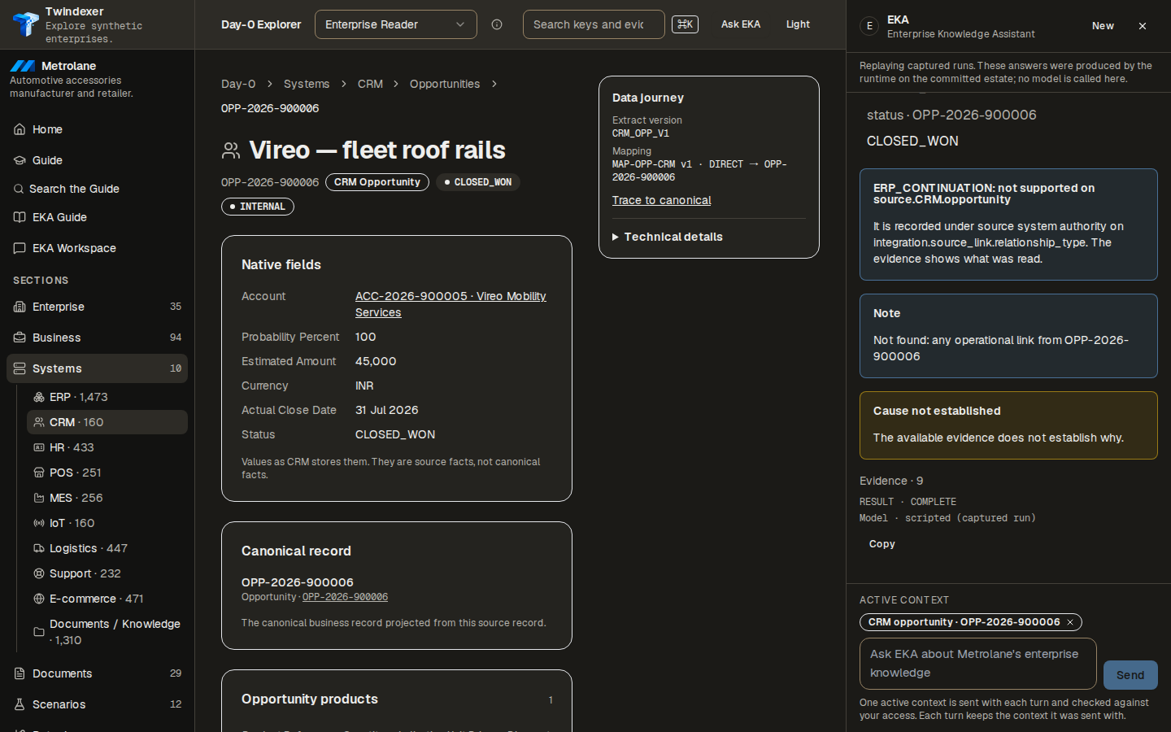
Task: Go to Day-0 breadcrumb
Action: click(238, 84)
